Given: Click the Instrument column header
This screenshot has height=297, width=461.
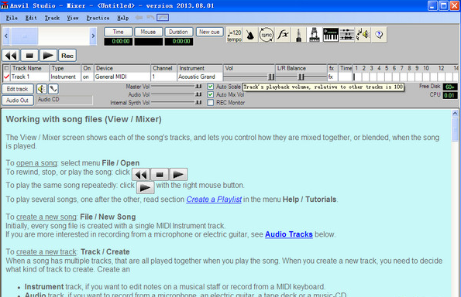Looking at the screenshot, I should pyautogui.click(x=200, y=68).
